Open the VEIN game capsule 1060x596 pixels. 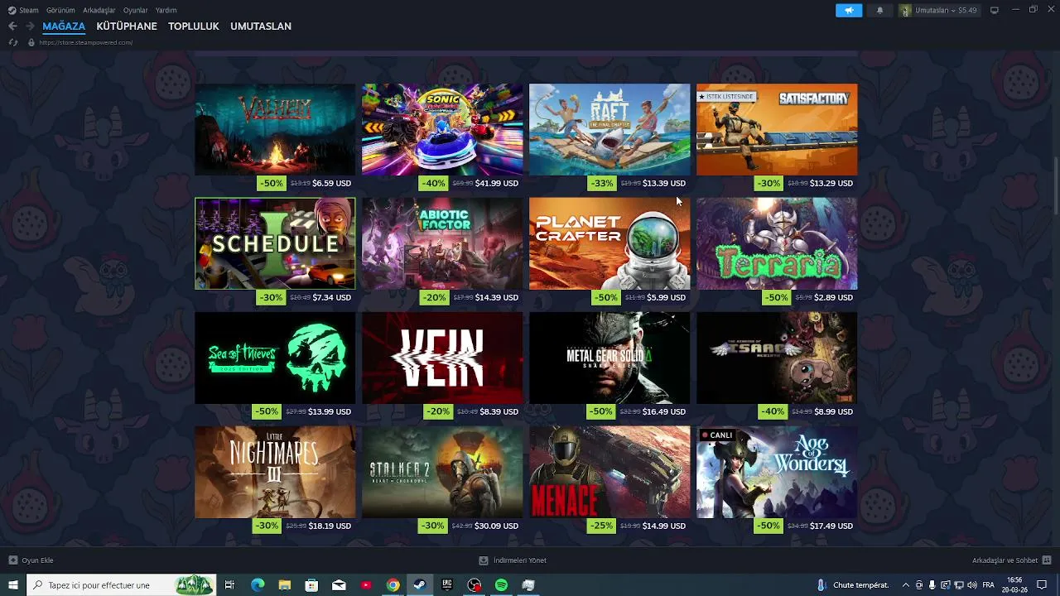pos(442,358)
